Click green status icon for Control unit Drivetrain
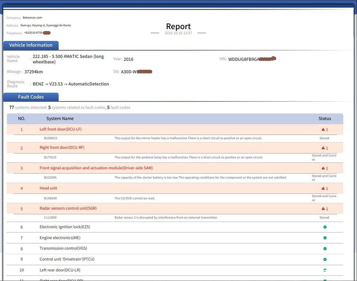357x281 pixels. (325, 260)
